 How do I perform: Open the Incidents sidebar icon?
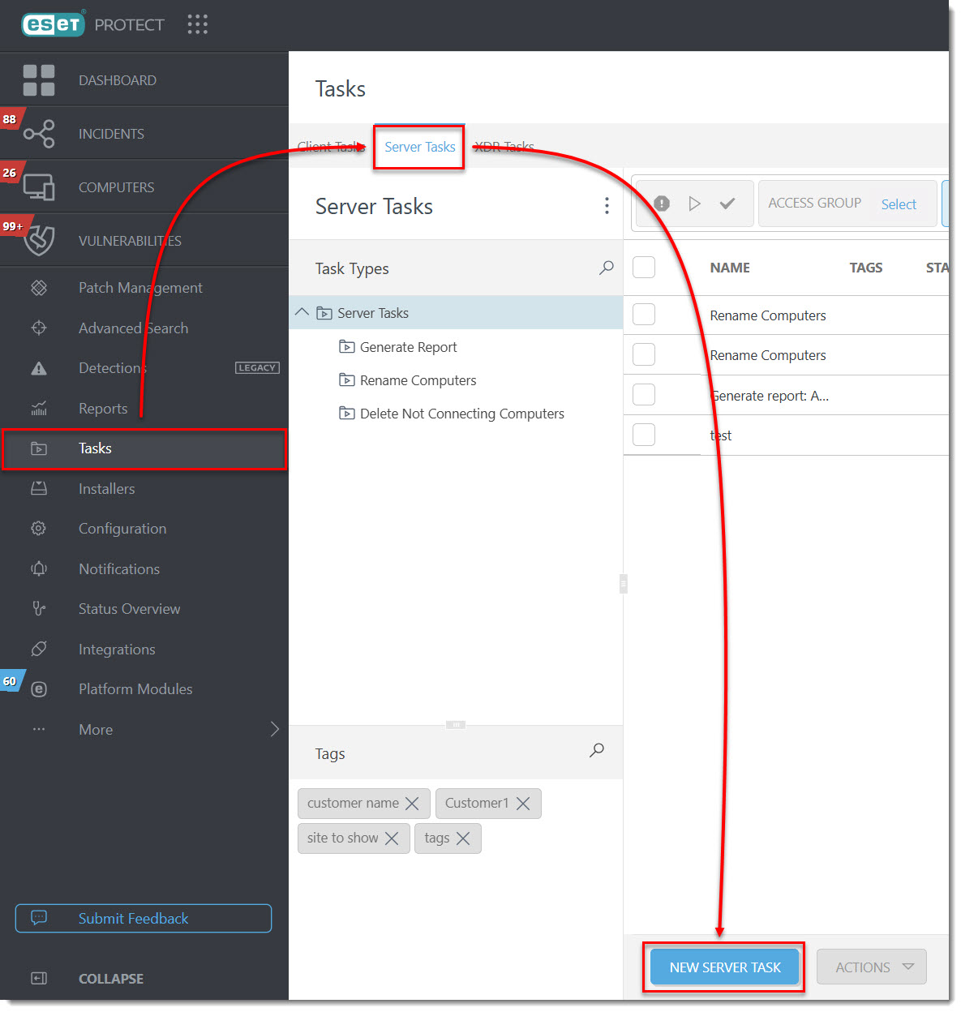[x=39, y=134]
